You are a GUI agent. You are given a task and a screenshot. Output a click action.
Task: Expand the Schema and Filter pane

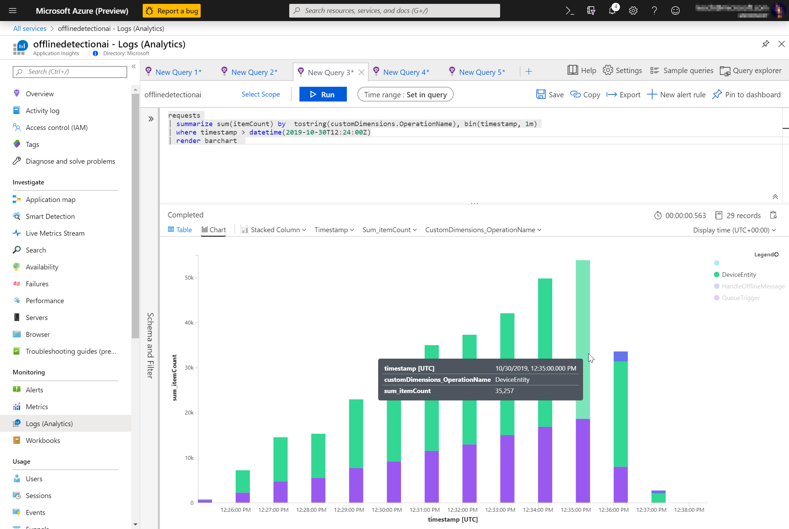pos(151,119)
